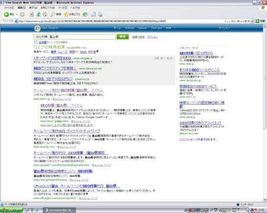The image size is (267, 213).
Task: Click the Refresh page icon
Action: [39, 14]
